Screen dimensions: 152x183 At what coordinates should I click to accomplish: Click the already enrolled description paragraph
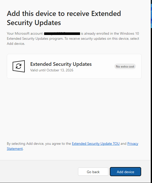(73, 39)
